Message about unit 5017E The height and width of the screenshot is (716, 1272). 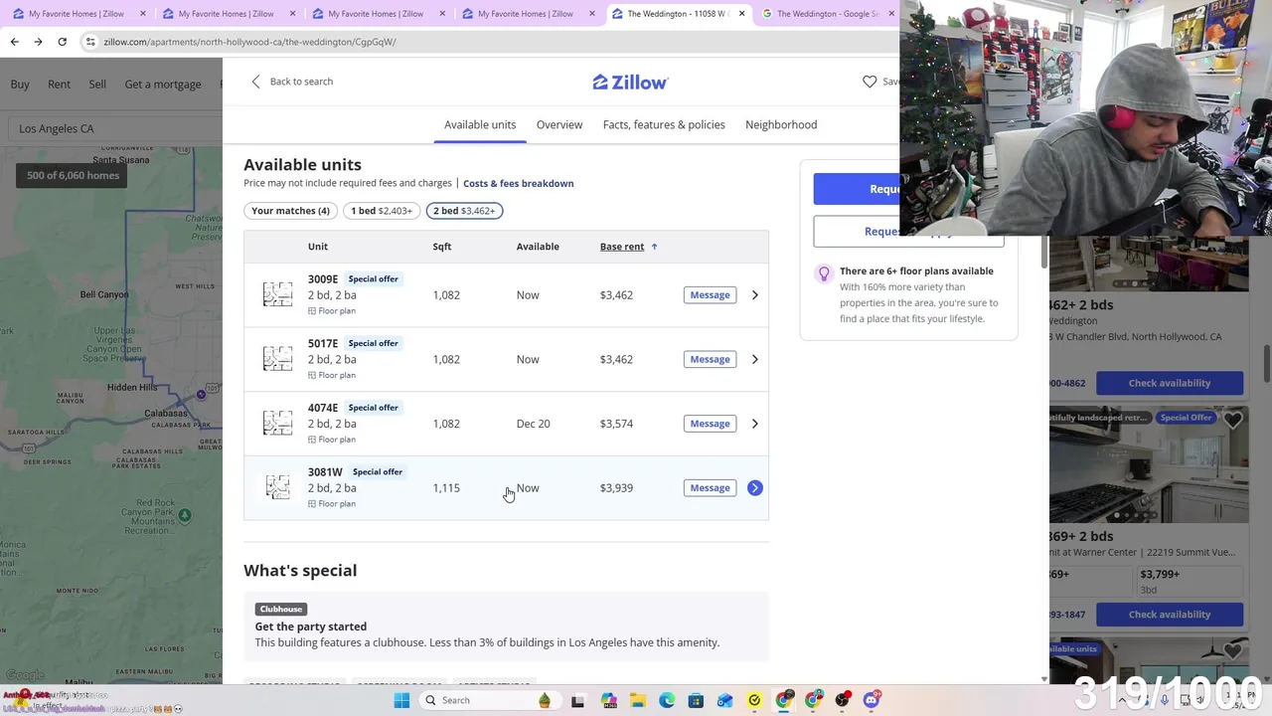710,359
